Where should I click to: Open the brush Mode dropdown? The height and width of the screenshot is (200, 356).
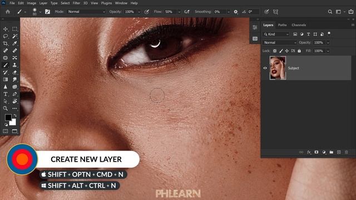pyautogui.click(x=86, y=12)
